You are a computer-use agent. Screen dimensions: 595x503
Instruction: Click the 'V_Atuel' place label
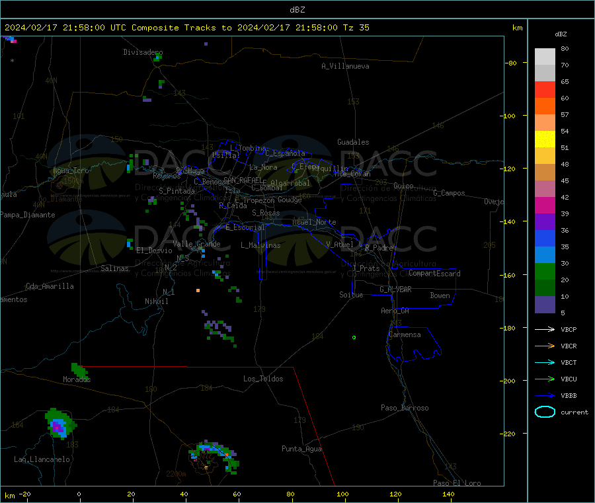340,245
